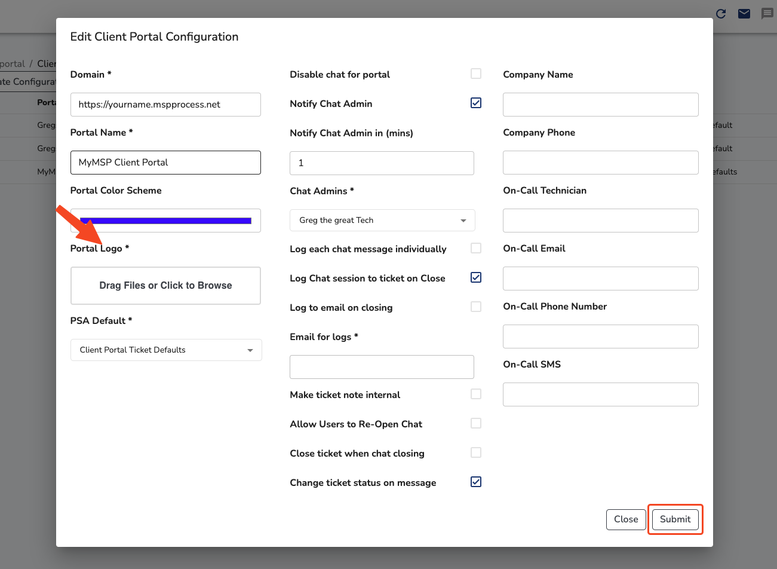Screen dimensions: 777x569
Task: Enable Allow Users to Re-Open Chat
Action: click(476, 423)
